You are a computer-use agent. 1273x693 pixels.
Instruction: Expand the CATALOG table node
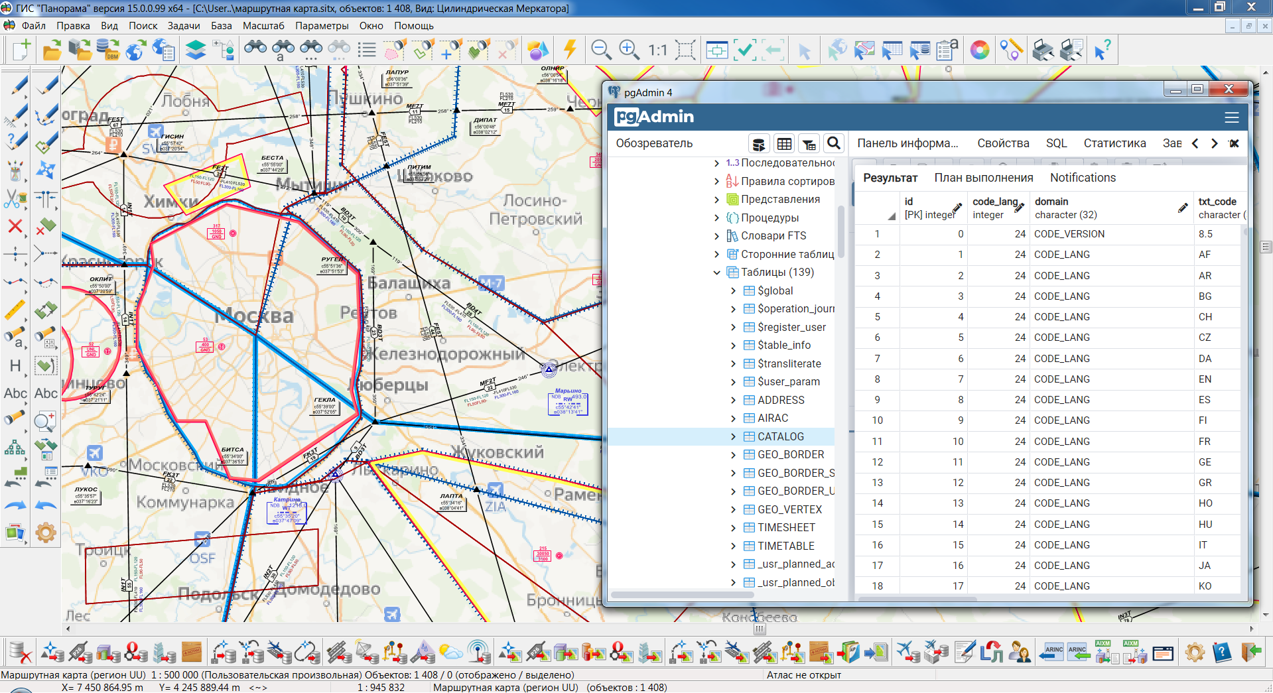point(733,436)
